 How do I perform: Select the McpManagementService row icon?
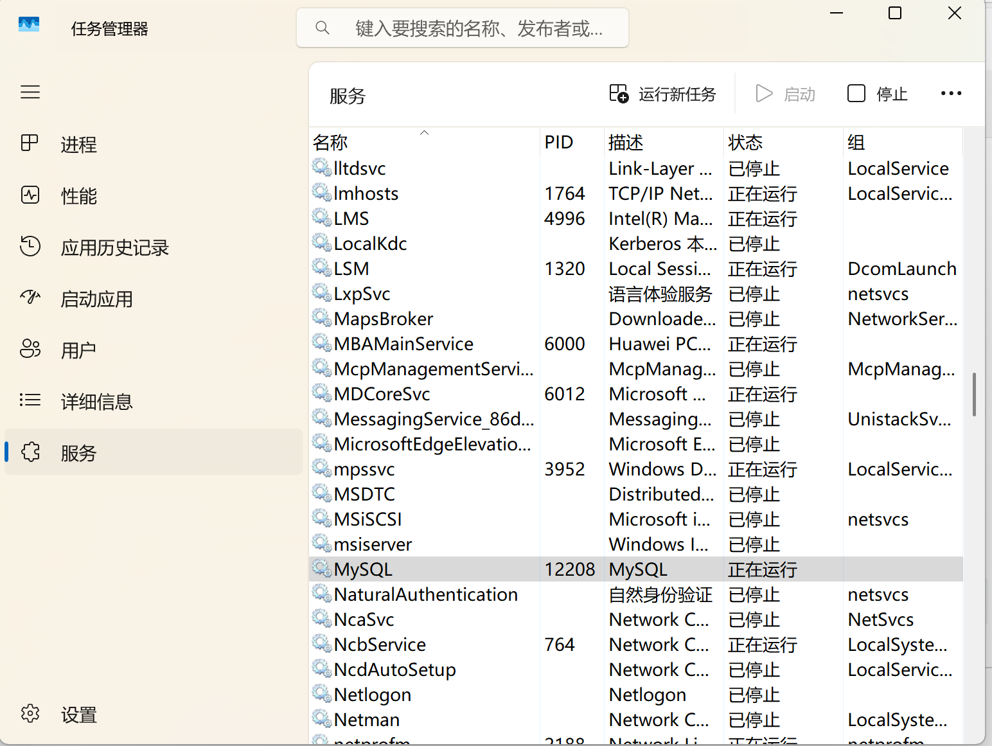coord(322,368)
